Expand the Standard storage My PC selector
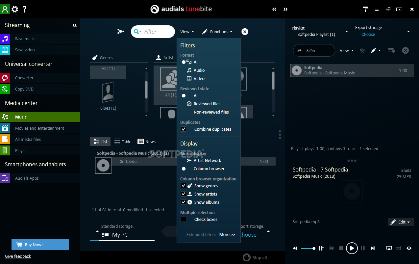The width and height of the screenshot is (419, 264). click(x=122, y=235)
